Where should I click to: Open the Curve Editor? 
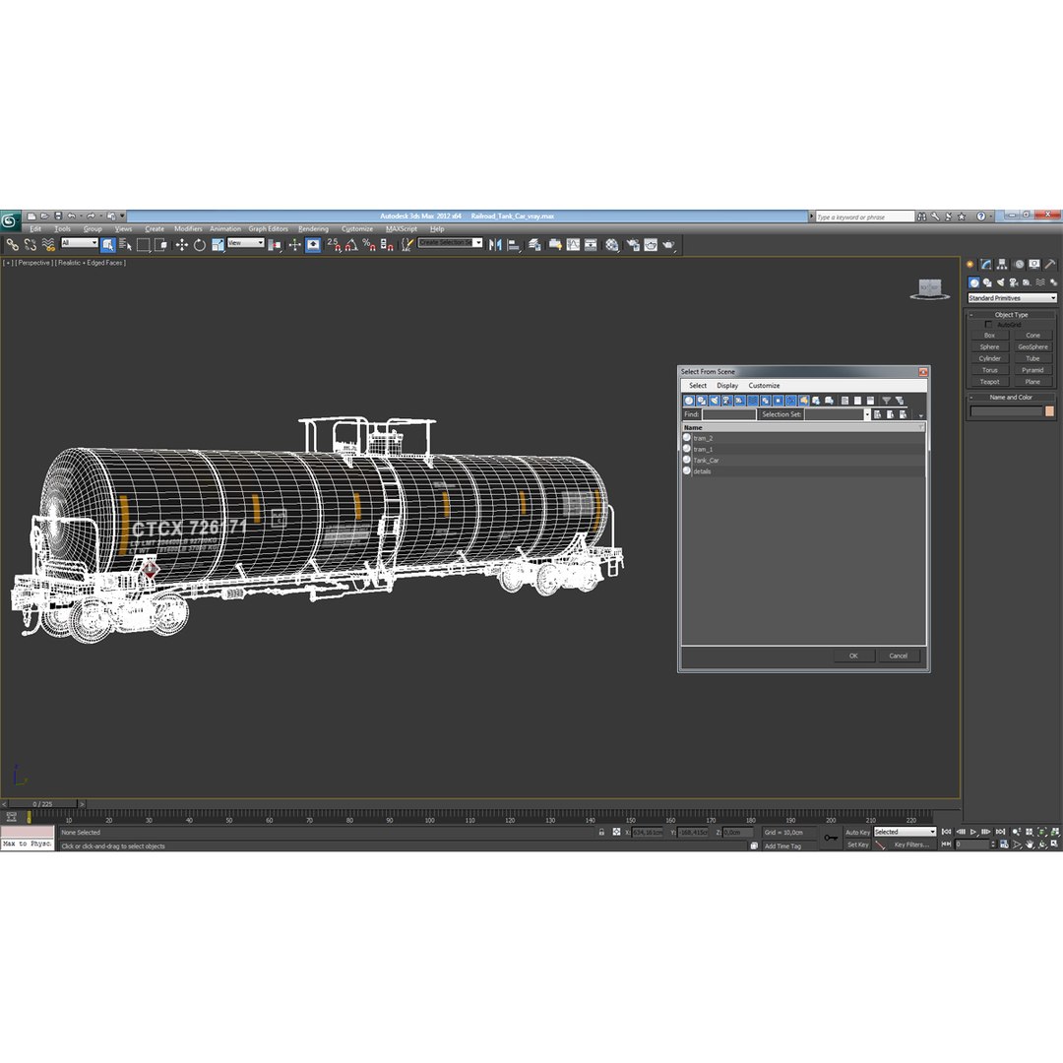tap(574, 245)
